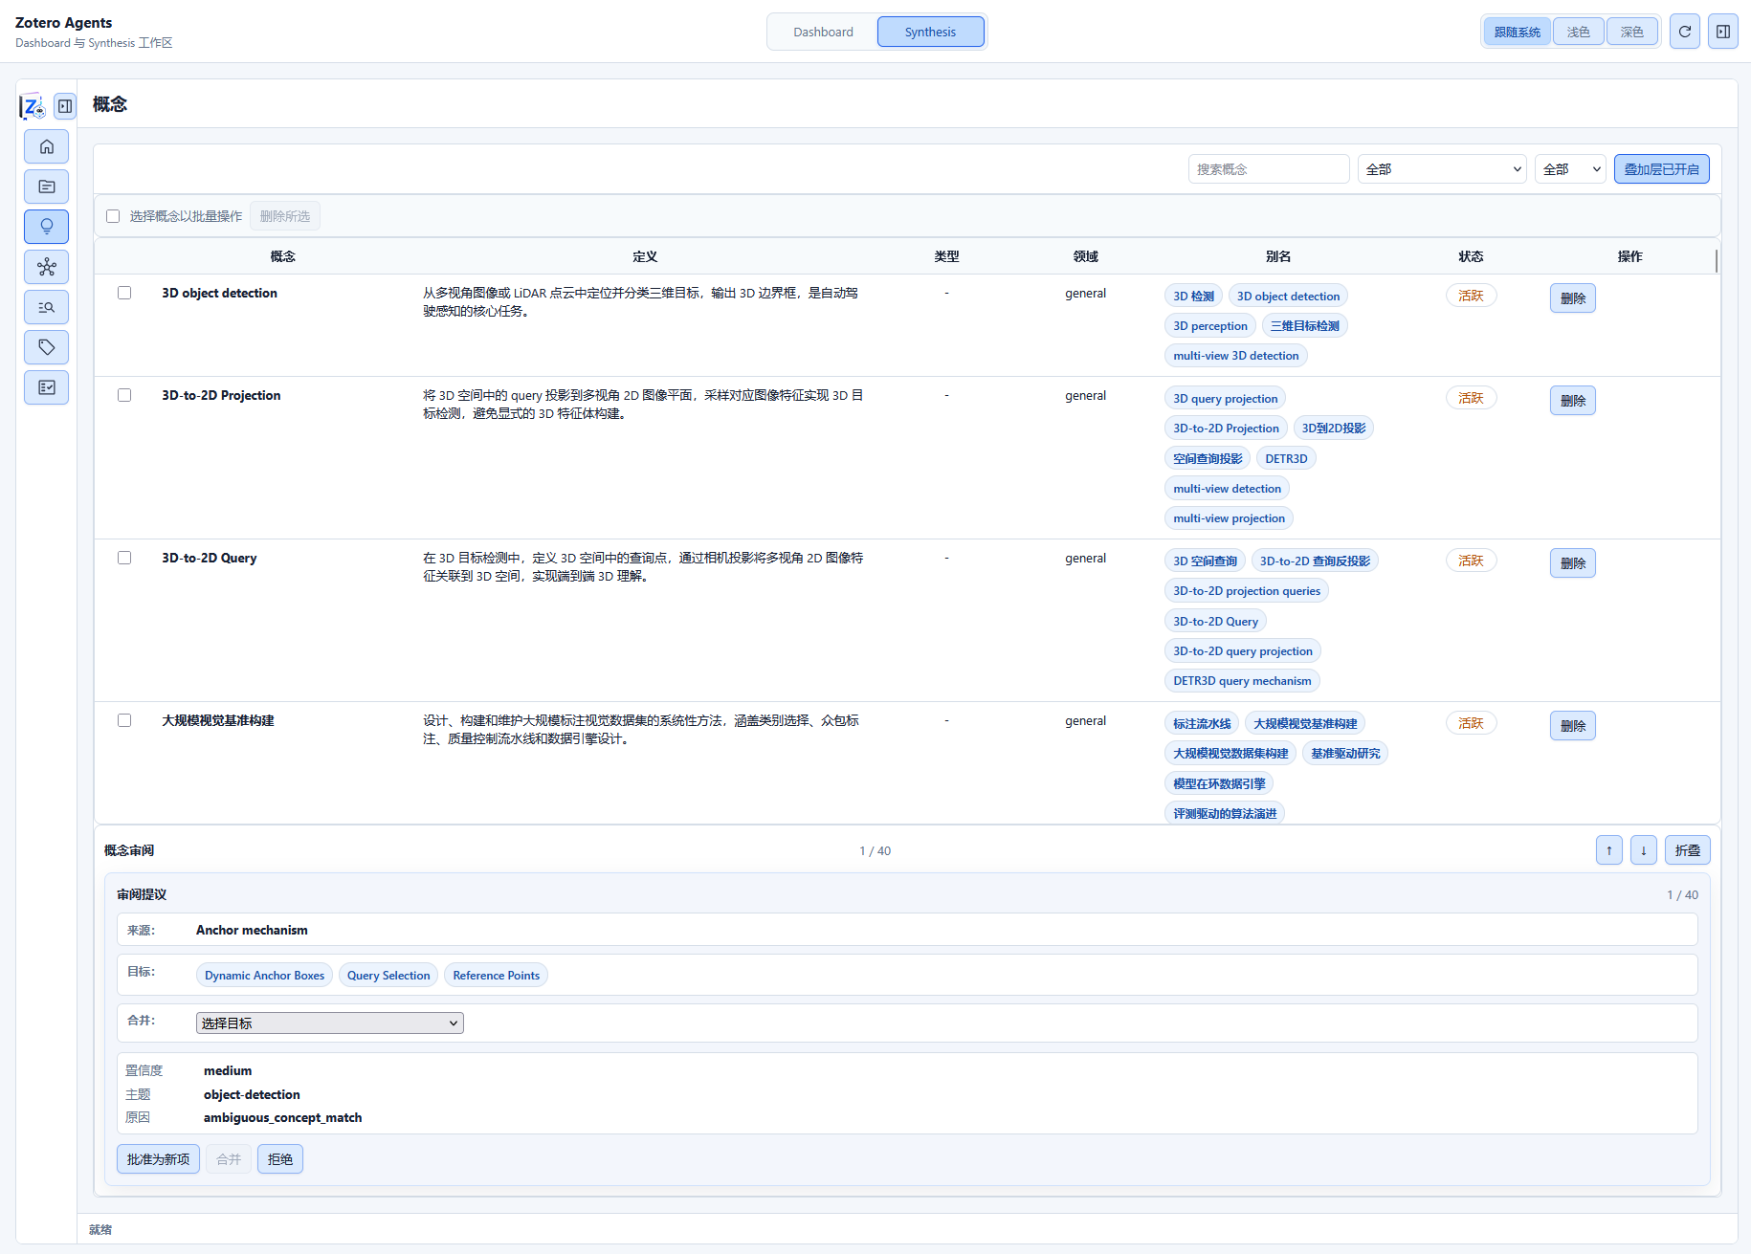This screenshot has width=1751, height=1254.
Task: Click the table vertical scrollbar
Action: pos(1717,260)
